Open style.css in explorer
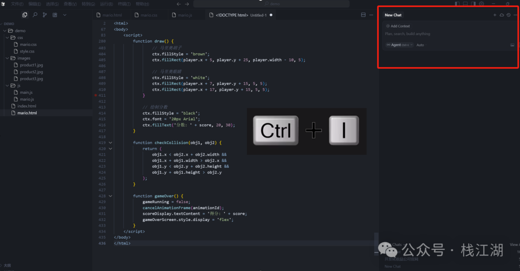The image size is (520, 271). pyautogui.click(x=46, y=52)
